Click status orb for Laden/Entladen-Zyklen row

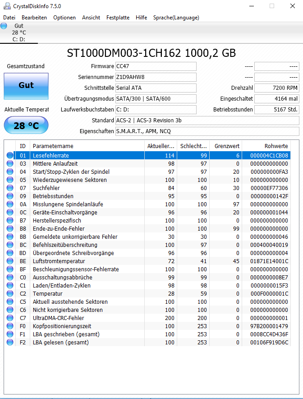pos(10,285)
